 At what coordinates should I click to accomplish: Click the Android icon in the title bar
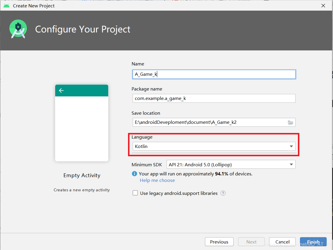coord(6,6)
